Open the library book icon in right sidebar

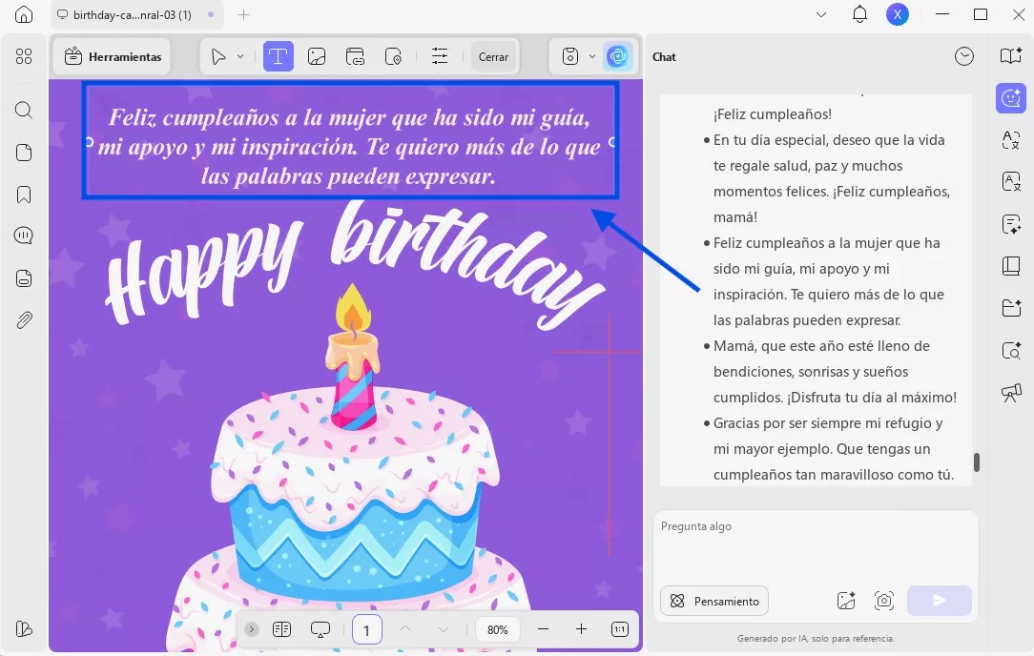(x=1011, y=266)
